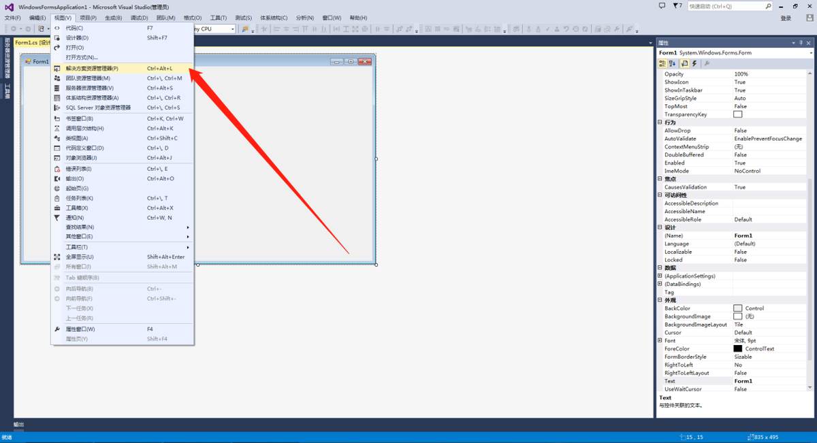Open the notifications flag showing 7
Viewport: 817px width, 443px height.
coord(677,5)
